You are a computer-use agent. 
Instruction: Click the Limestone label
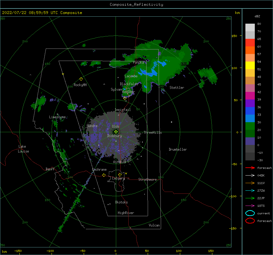[x=57, y=117]
